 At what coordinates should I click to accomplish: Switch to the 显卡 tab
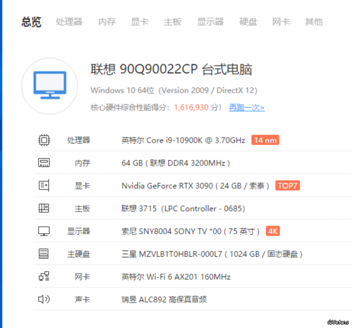tap(140, 22)
